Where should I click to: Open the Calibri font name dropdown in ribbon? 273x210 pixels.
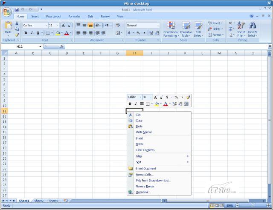pos(46,26)
